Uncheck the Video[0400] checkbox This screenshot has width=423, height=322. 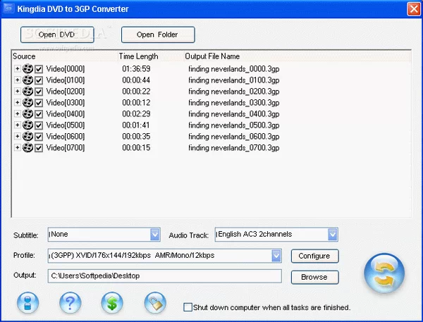pyautogui.click(x=39, y=114)
